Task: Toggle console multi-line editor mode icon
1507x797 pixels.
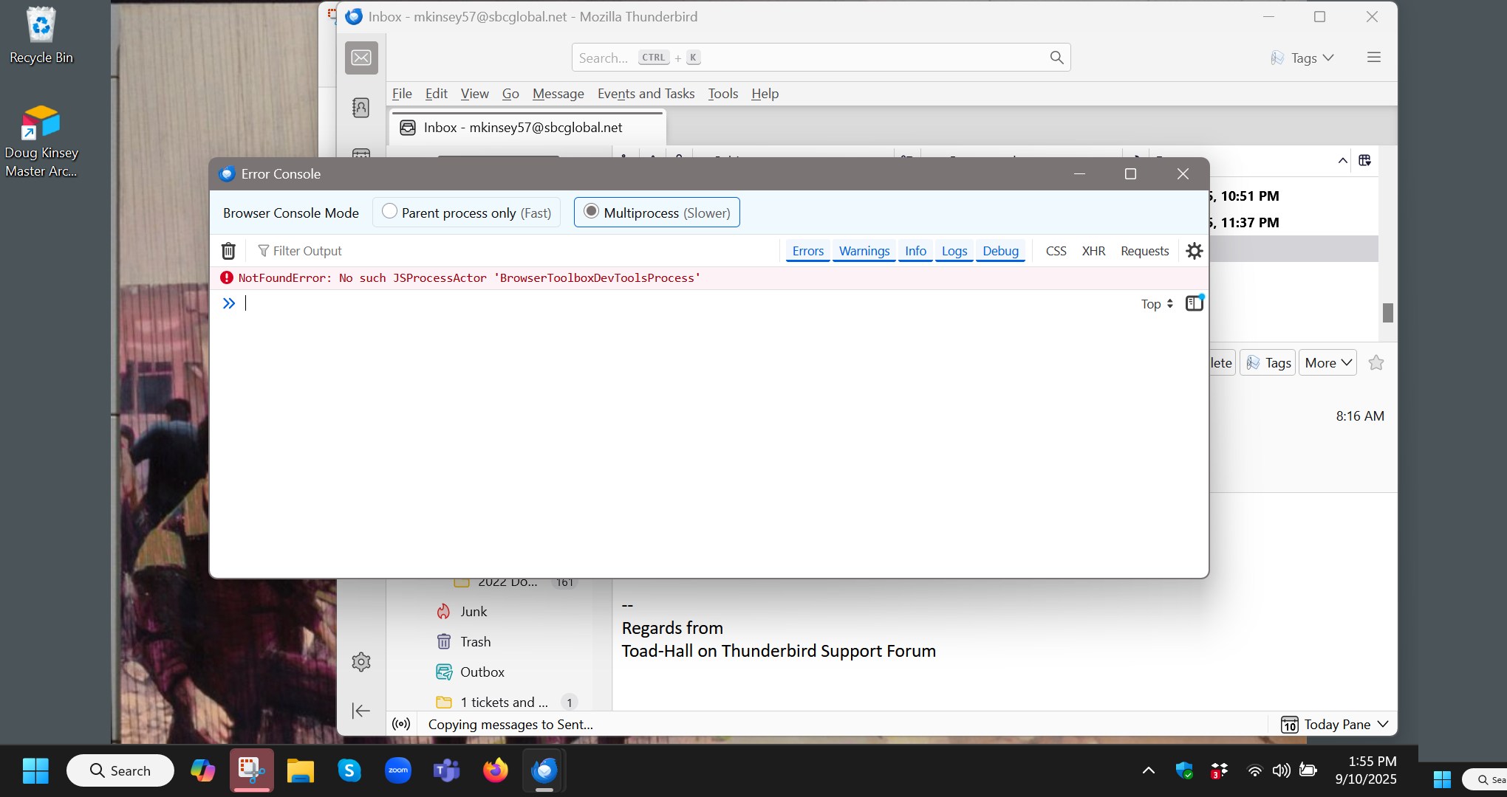Action: (x=1194, y=303)
